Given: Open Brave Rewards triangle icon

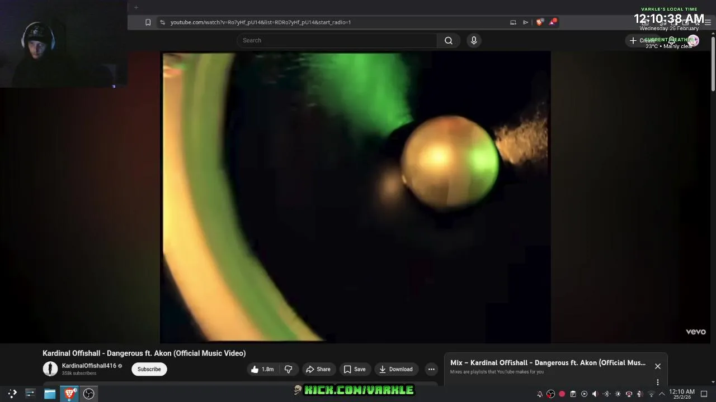Looking at the screenshot, I should click(x=553, y=22).
